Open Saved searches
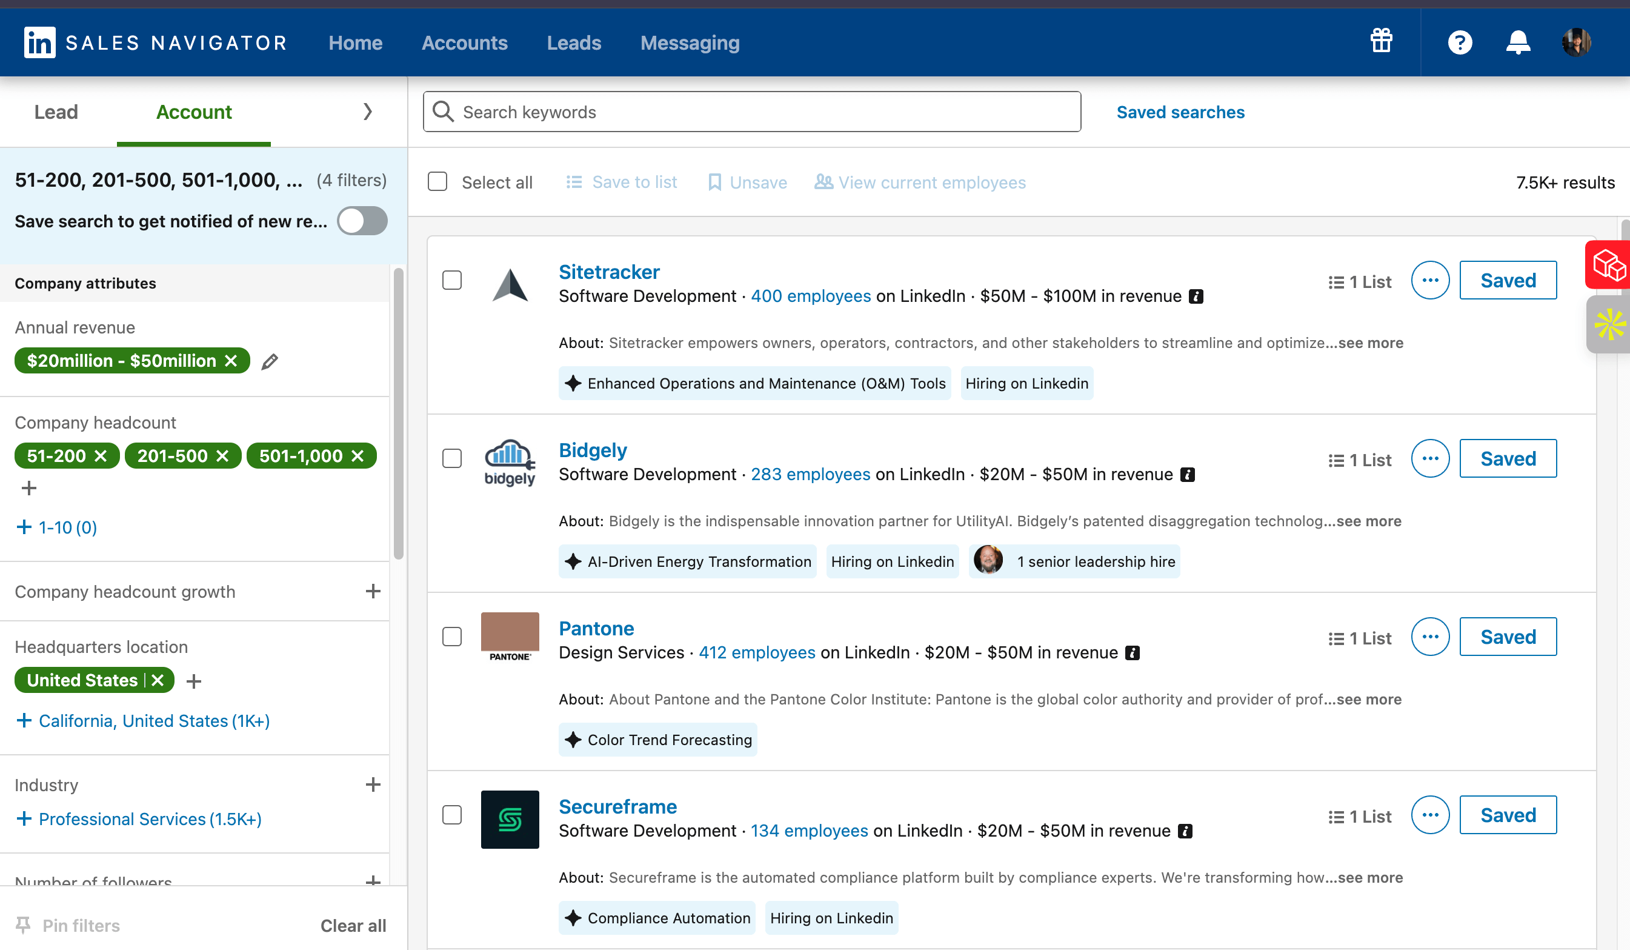The height and width of the screenshot is (950, 1630). tap(1180, 112)
